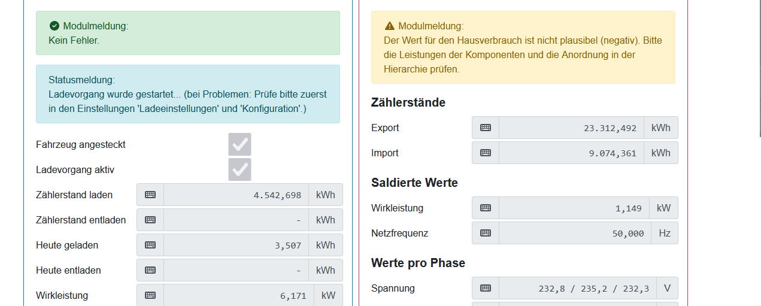The width and height of the screenshot is (761, 306).
Task: Click keyboard icon beside Spannung
Action: 486,288
